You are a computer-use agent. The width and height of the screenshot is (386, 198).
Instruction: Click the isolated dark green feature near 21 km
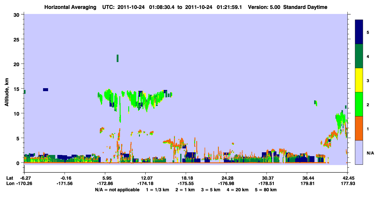coord(118,58)
